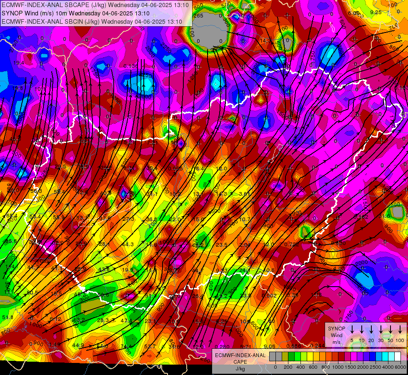This screenshot has width=408, height=375.
Task: Click the 'm/s' unit in wind legend
Action: point(336,342)
